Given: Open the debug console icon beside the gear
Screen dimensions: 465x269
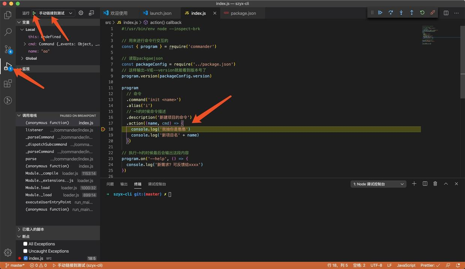Looking at the screenshot, I should 91,13.
